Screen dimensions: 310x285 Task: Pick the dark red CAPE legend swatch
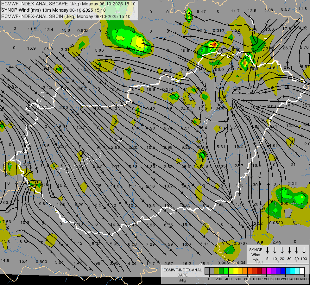point(259,271)
